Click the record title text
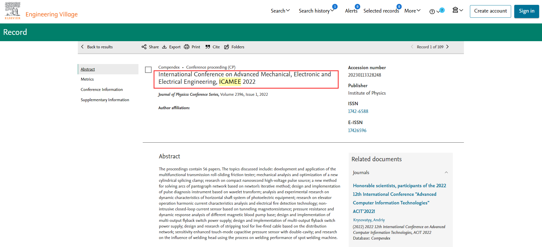The height and width of the screenshot is (247, 542). pos(245,78)
